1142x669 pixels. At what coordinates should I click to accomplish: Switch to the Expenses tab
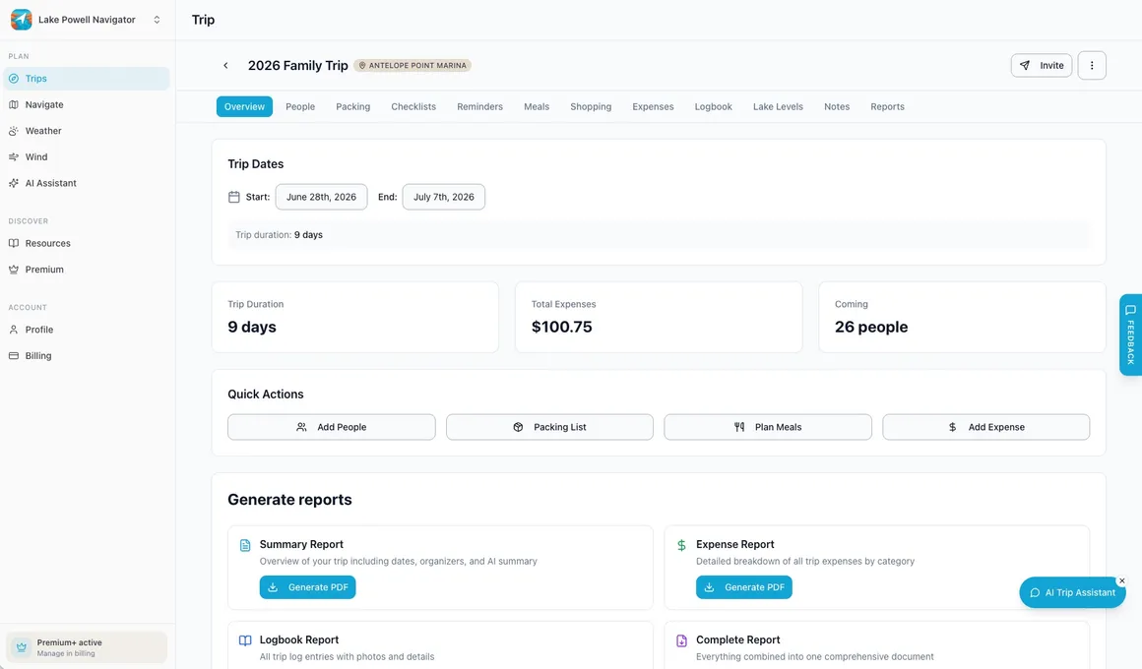click(x=654, y=106)
